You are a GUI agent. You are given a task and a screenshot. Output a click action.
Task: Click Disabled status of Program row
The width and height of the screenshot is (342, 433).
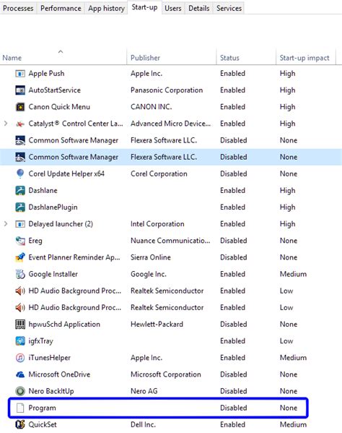coord(234,408)
